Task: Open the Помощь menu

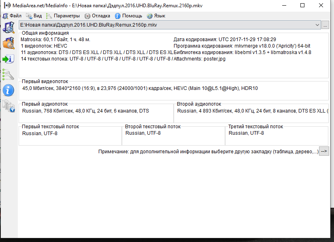Action: tap(128, 16)
